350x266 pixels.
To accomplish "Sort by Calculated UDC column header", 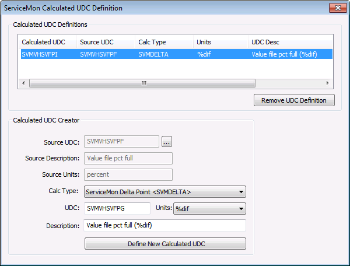I will point(48,42).
